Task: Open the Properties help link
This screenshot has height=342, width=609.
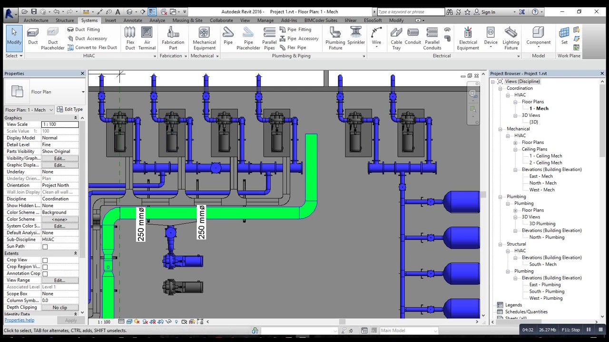Action: (x=20, y=320)
